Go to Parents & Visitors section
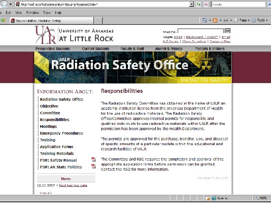This screenshot has width=271, height=203. (210, 48)
